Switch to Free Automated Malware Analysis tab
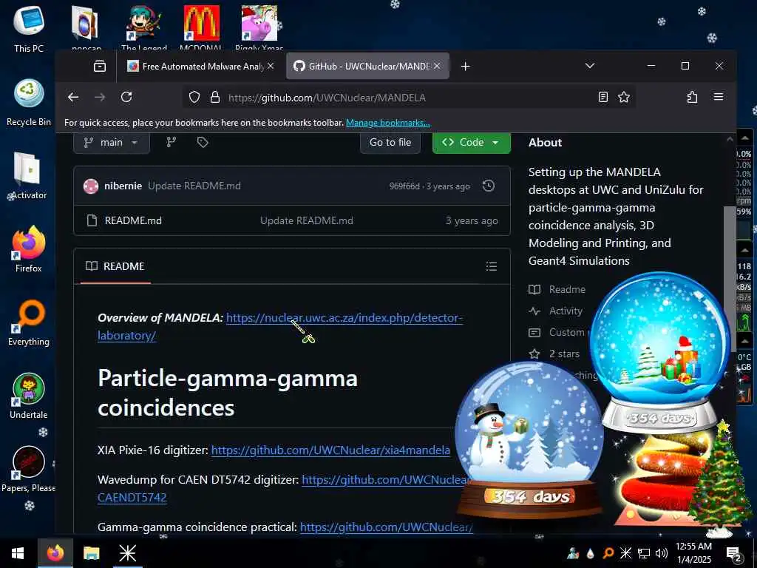757x568 pixels. coord(200,66)
